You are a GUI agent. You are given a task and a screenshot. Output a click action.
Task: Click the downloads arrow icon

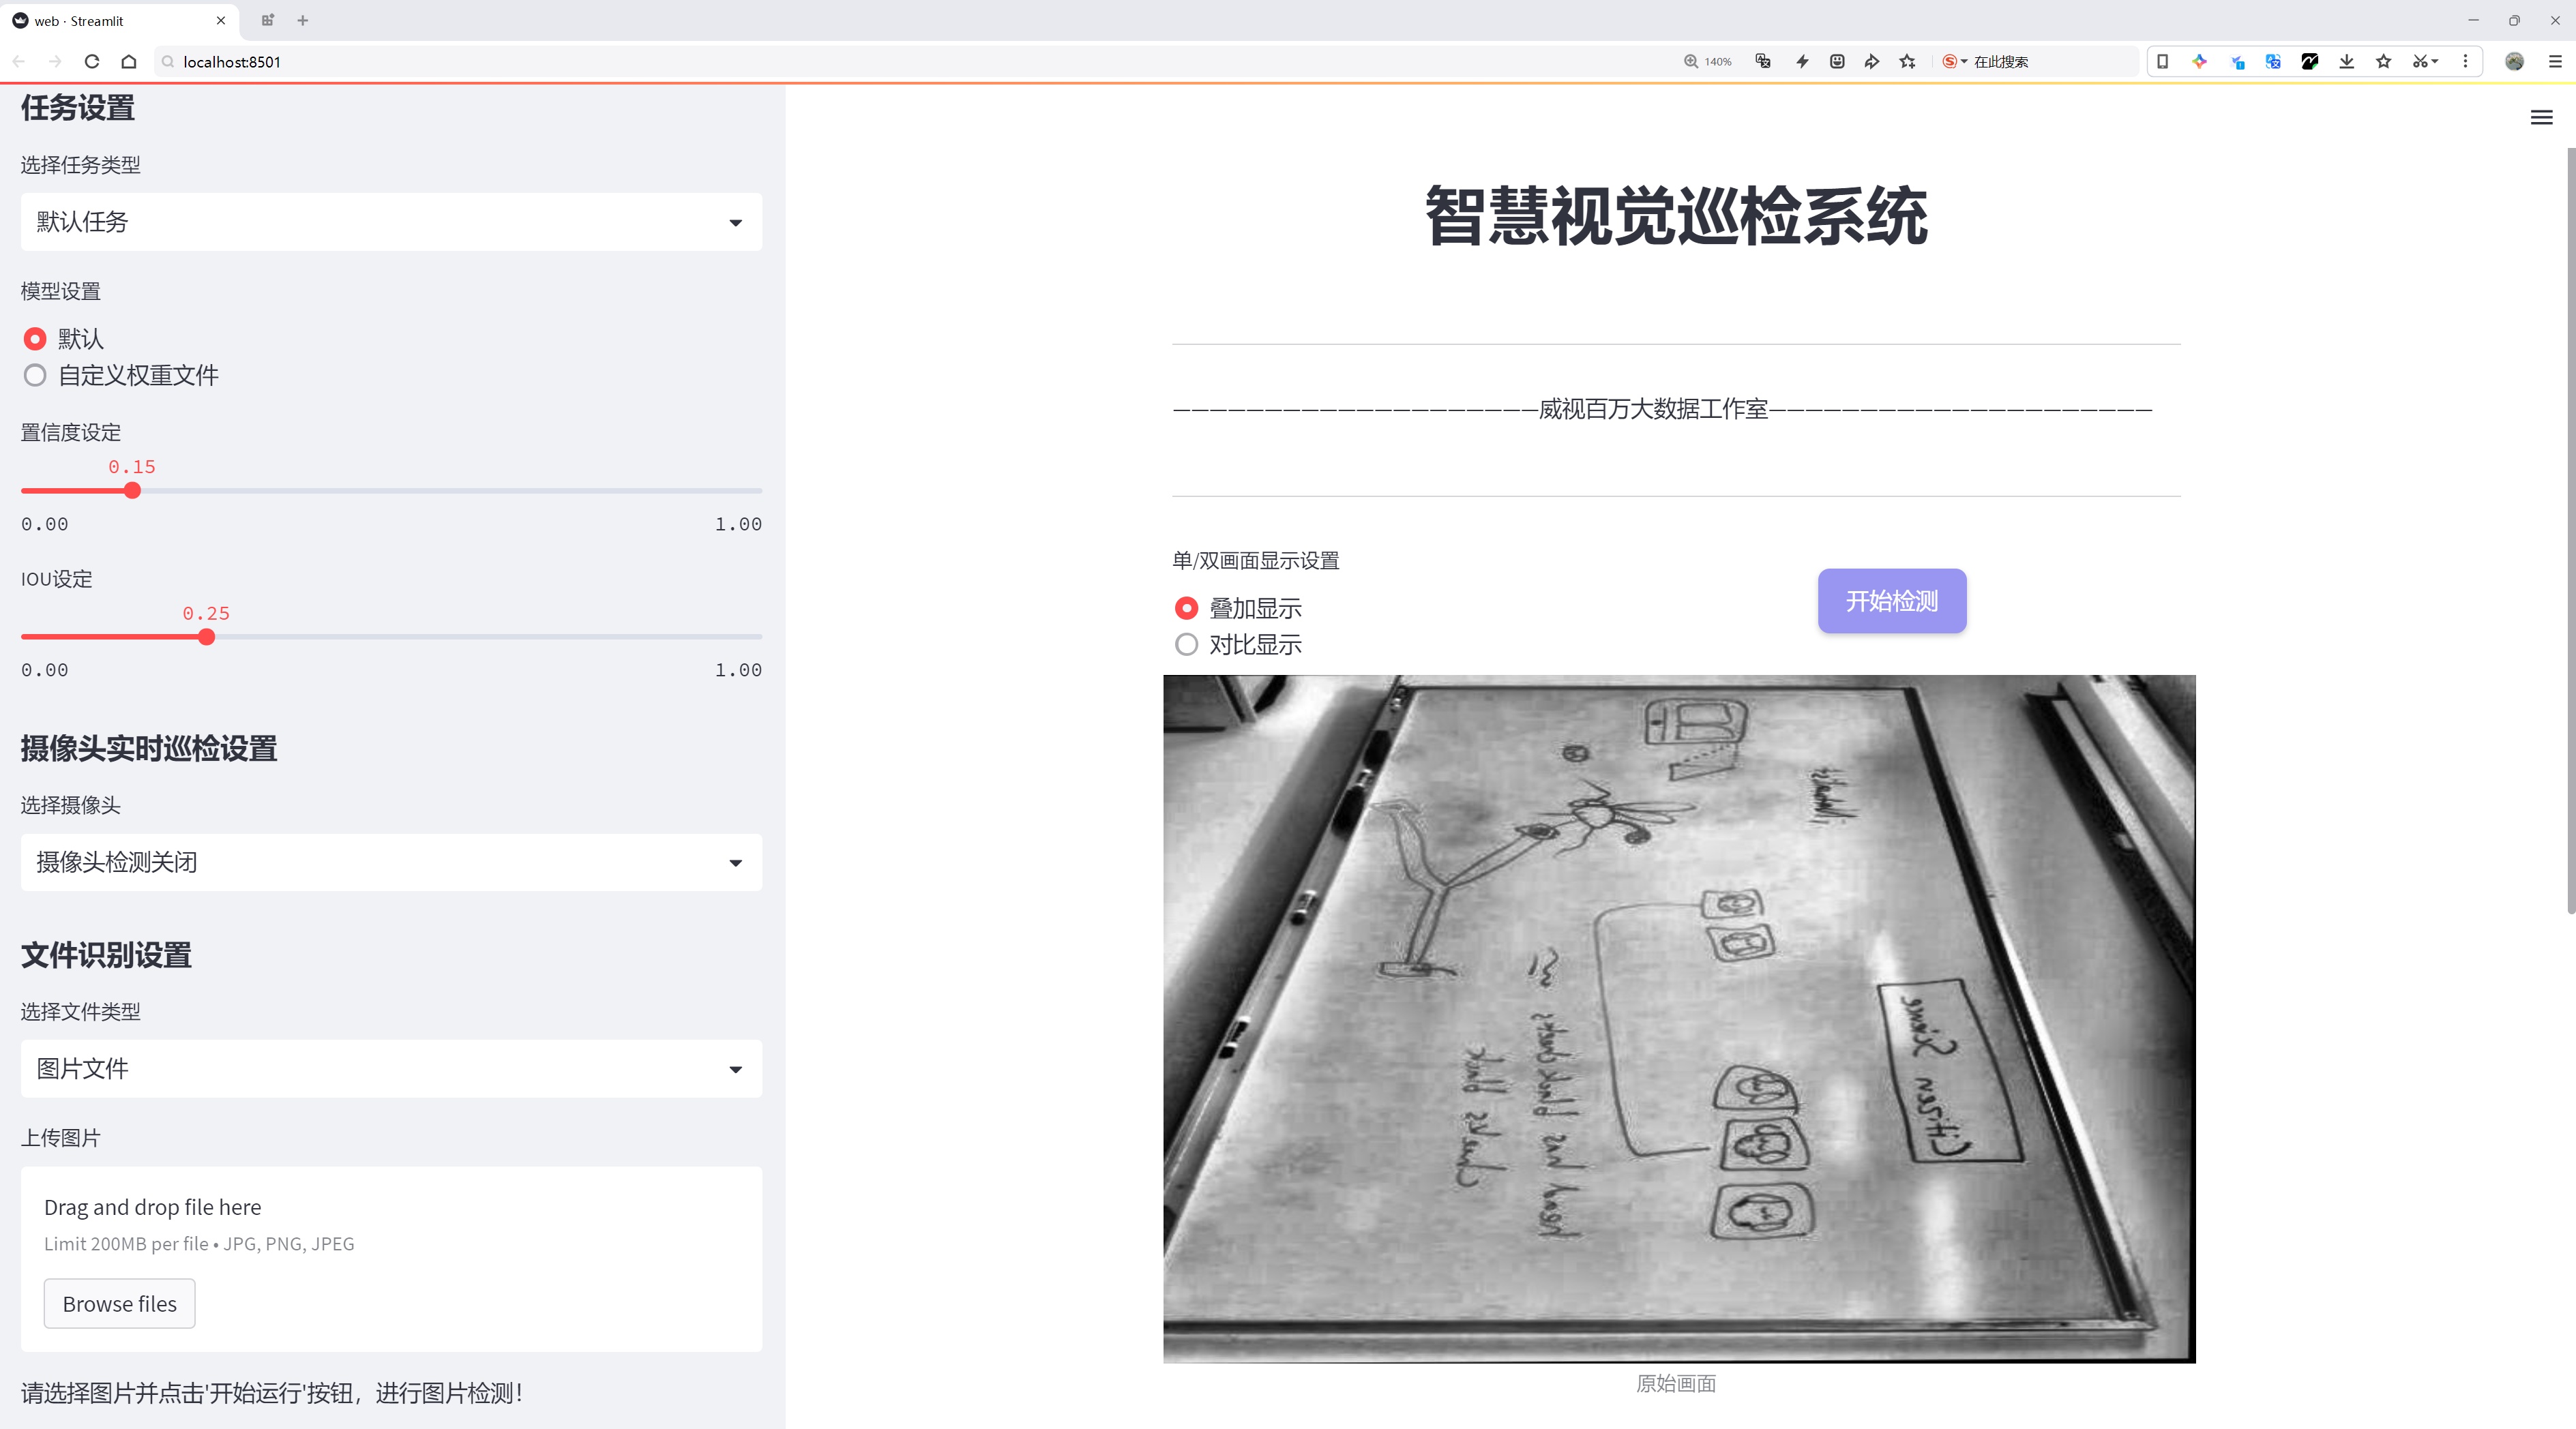2346,62
